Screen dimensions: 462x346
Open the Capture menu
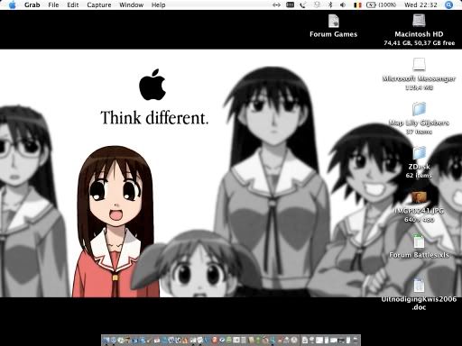(x=99, y=5)
